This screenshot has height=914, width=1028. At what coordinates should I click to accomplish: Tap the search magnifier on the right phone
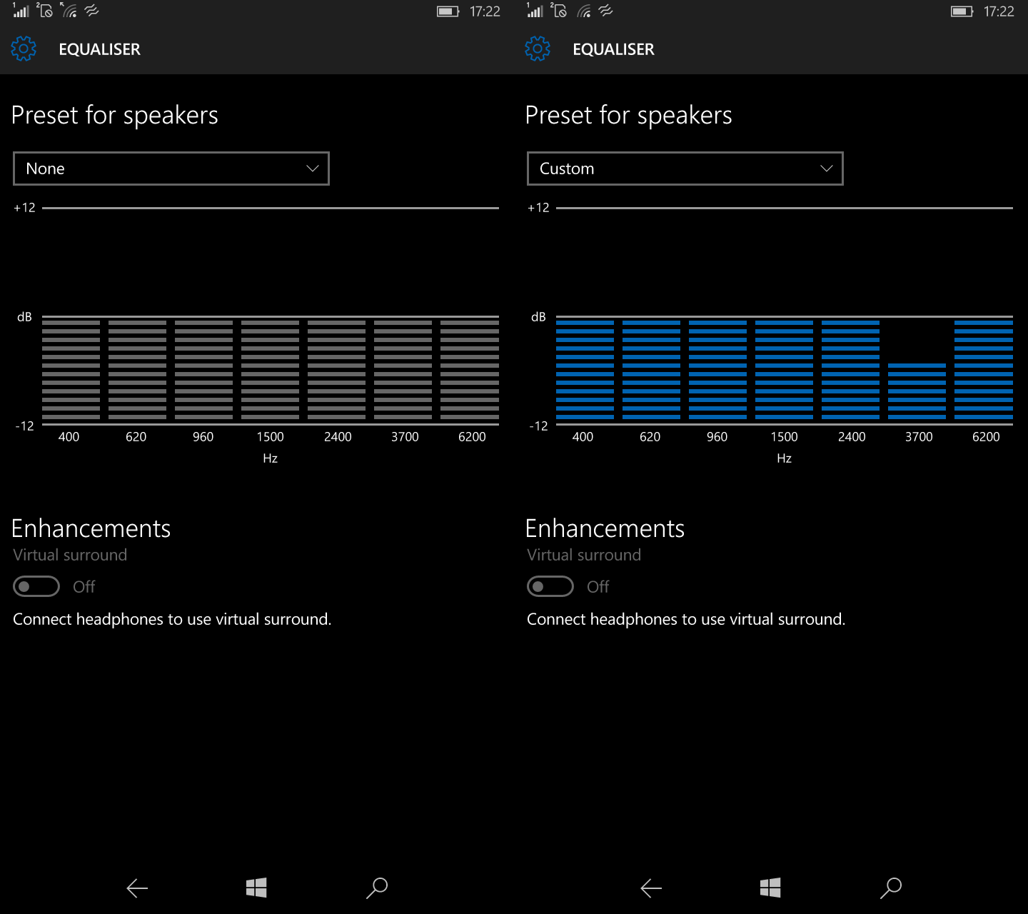point(891,888)
